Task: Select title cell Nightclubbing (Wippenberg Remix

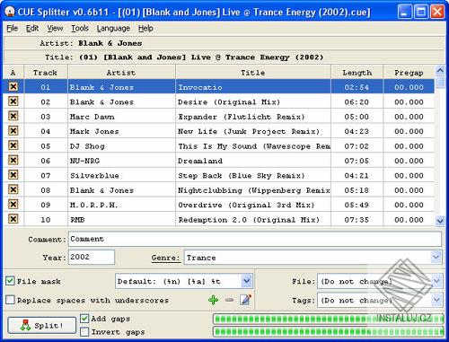Action: (x=253, y=190)
